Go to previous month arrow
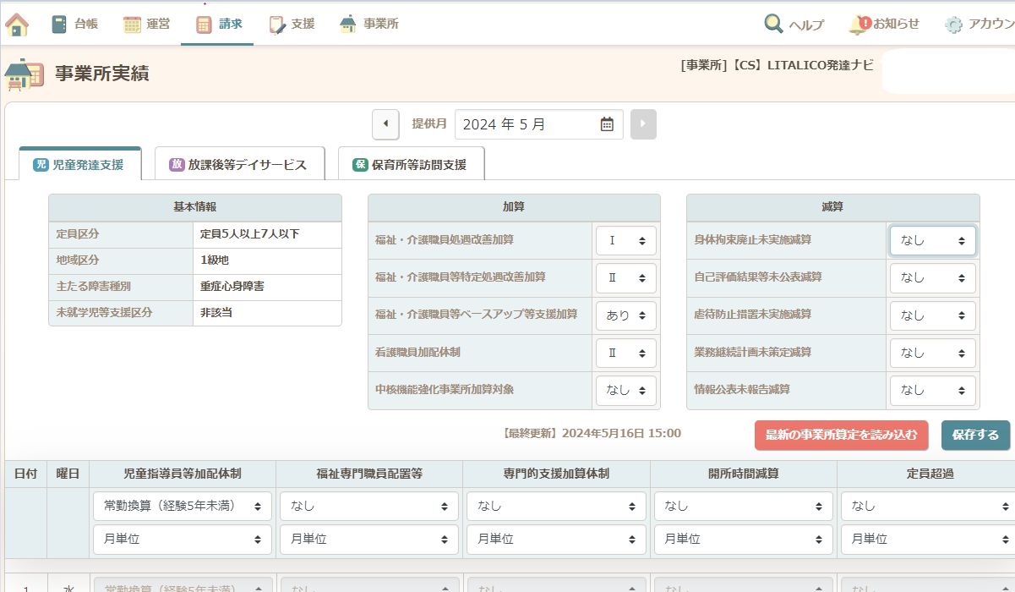 coord(385,124)
